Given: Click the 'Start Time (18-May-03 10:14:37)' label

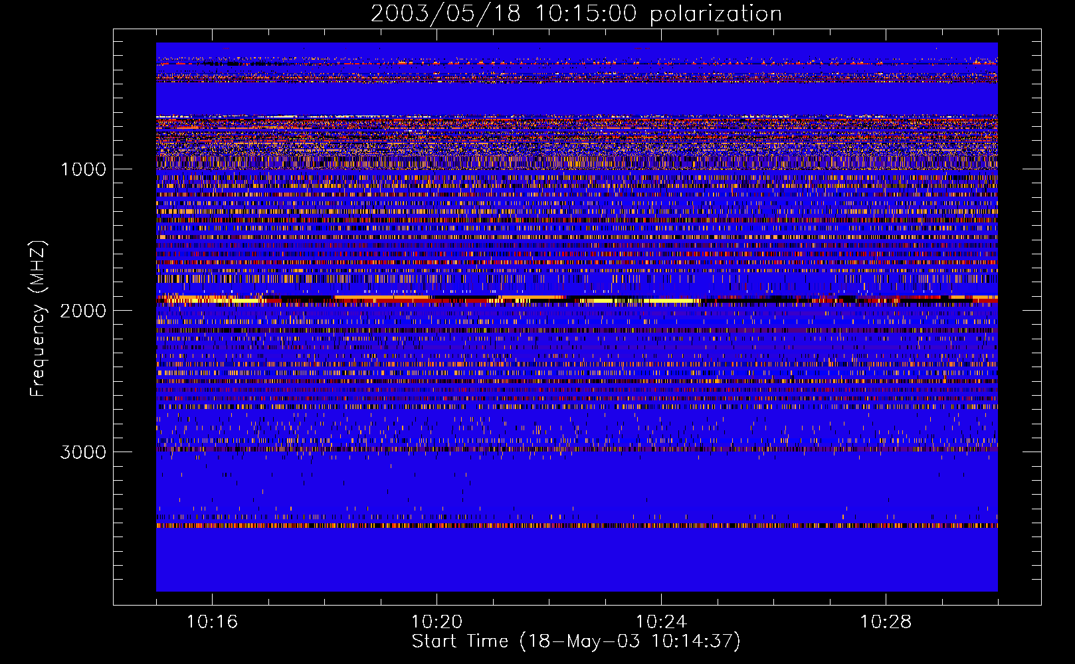Looking at the screenshot, I should point(576,641).
